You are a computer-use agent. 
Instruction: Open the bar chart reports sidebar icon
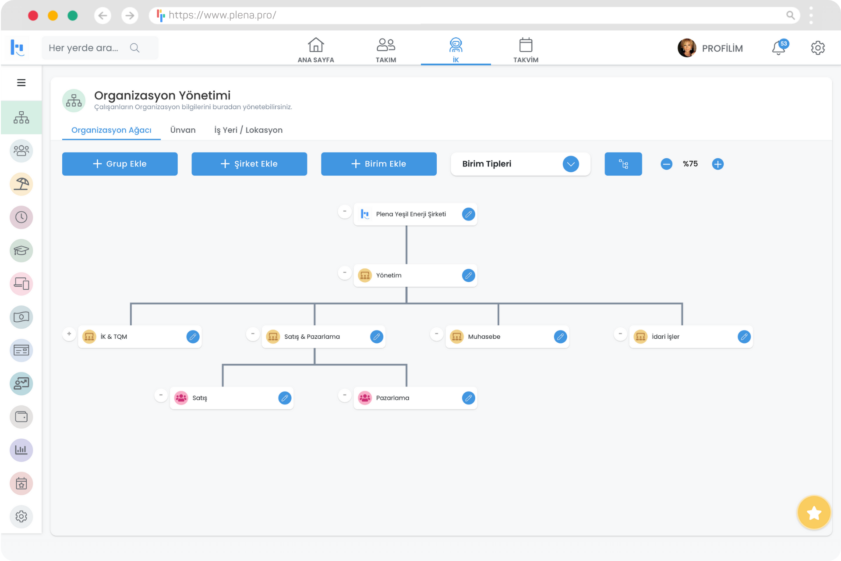(x=21, y=450)
